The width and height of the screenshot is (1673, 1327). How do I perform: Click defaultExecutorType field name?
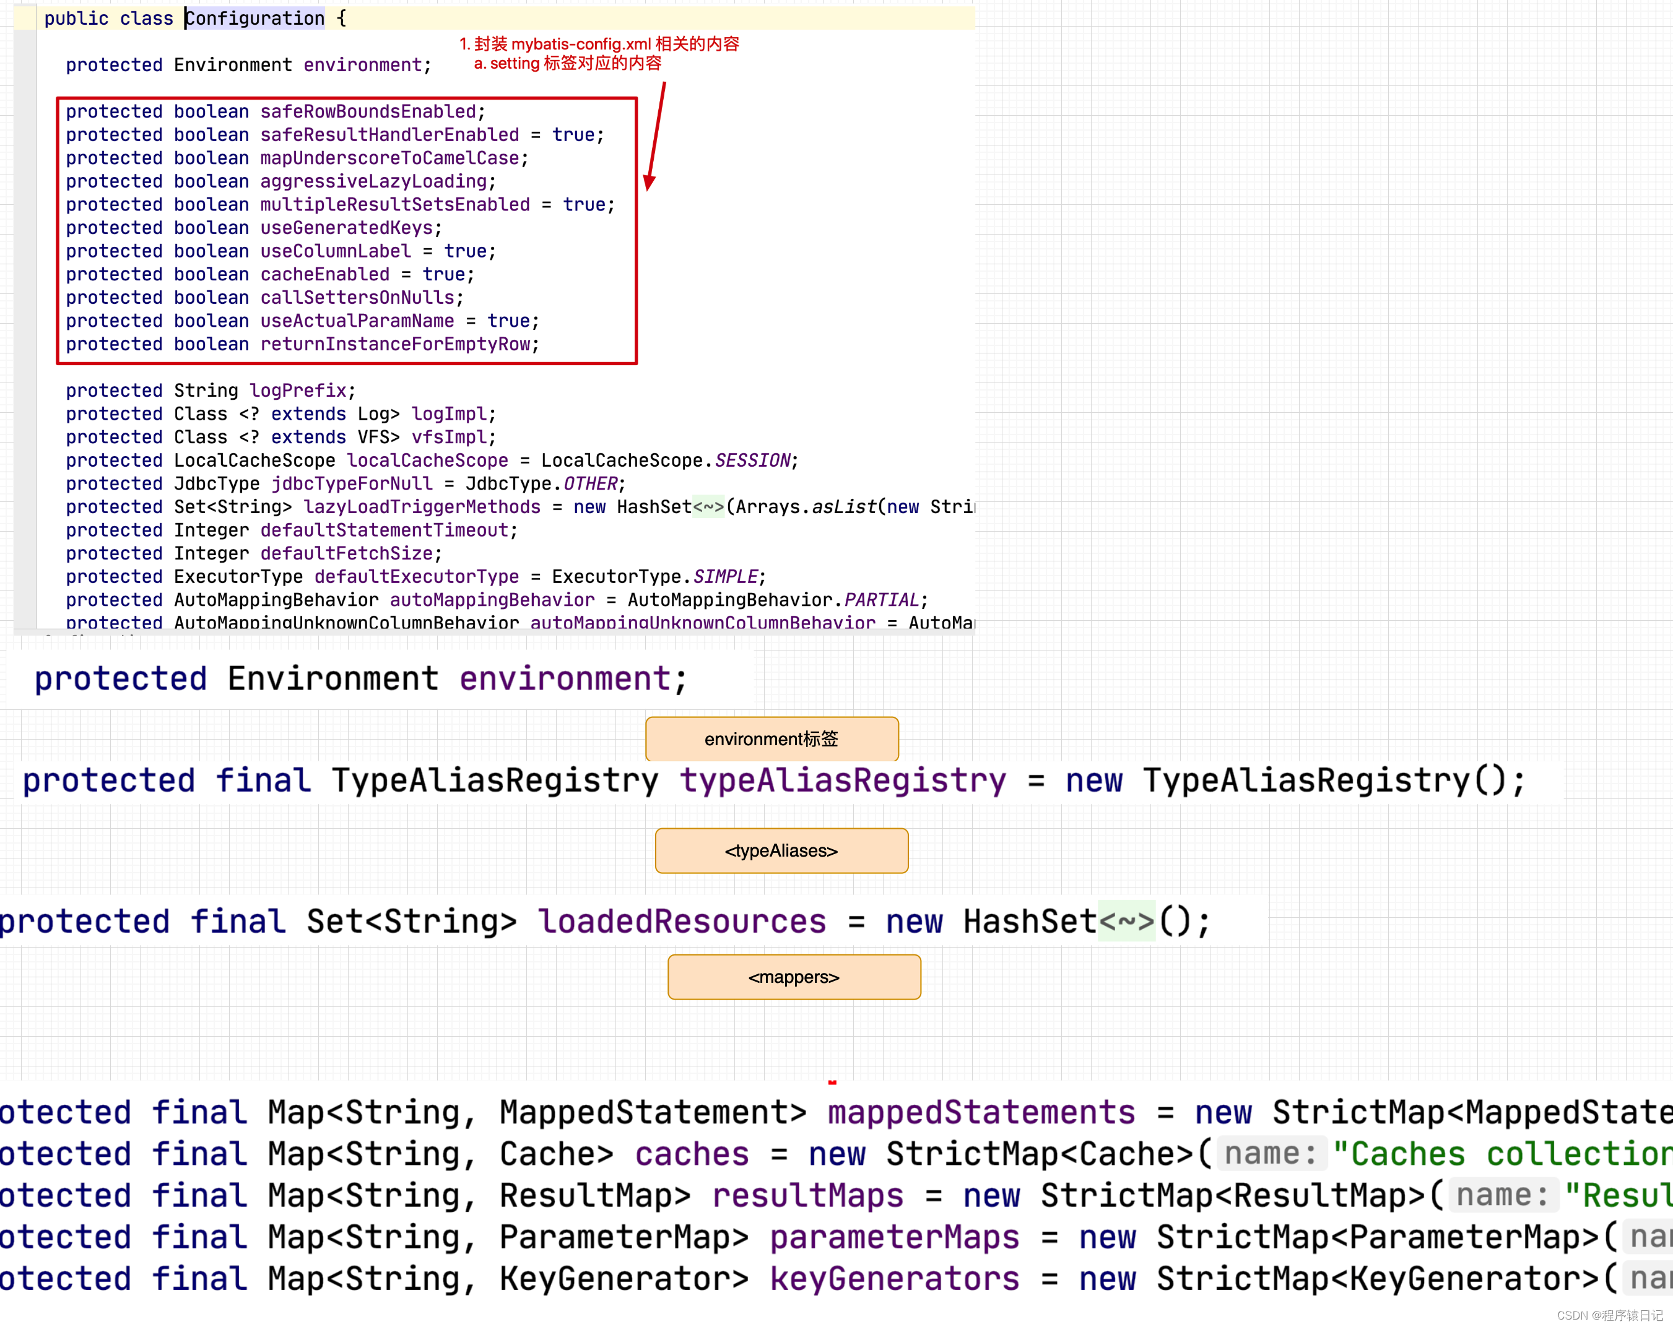click(416, 576)
